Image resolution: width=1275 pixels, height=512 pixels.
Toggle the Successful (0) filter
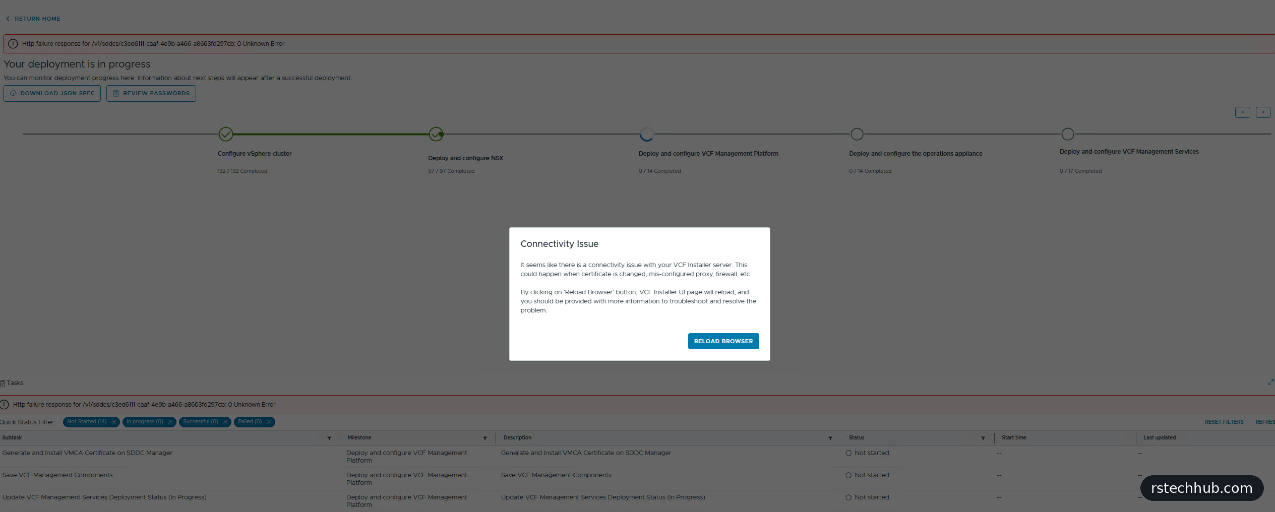click(x=200, y=422)
